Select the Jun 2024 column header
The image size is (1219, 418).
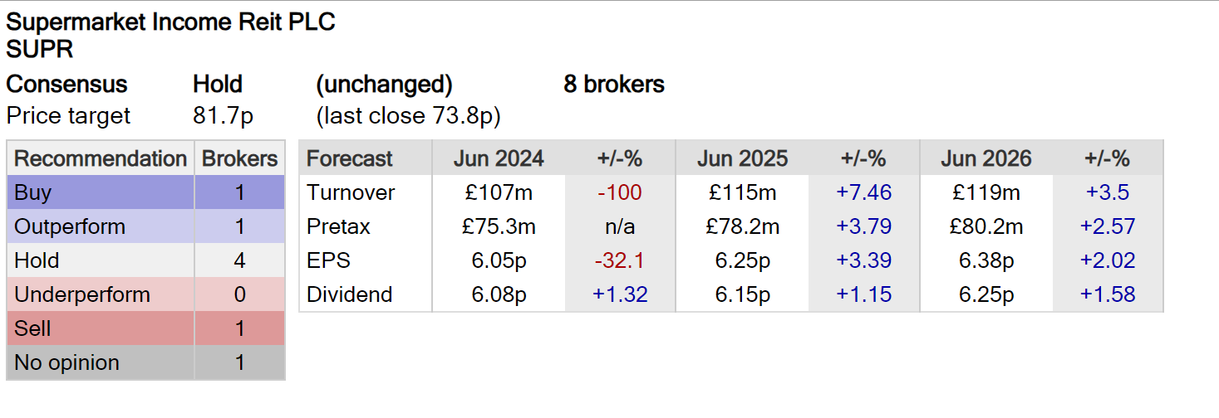coord(499,159)
